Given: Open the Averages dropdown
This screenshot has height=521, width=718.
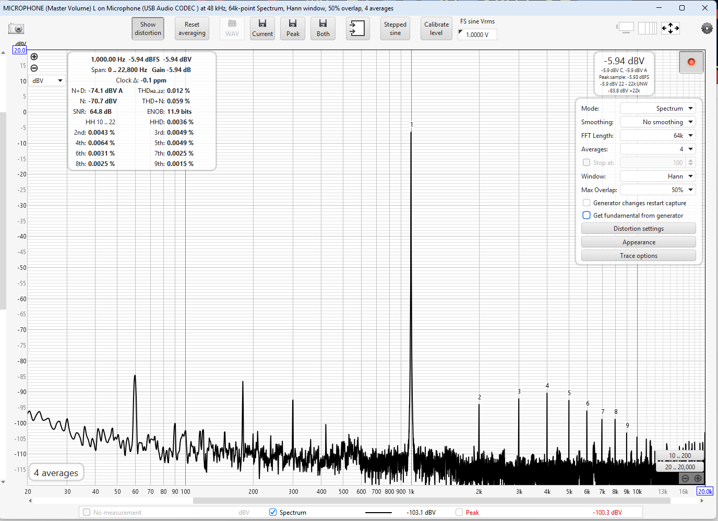Looking at the screenshot, I should (657, 149).
